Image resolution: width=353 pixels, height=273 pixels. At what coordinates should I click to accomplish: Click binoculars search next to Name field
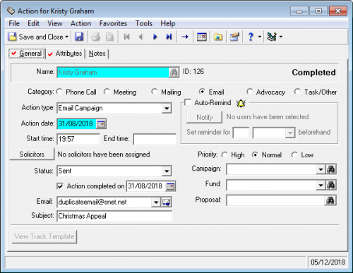(x=174, y=72)
